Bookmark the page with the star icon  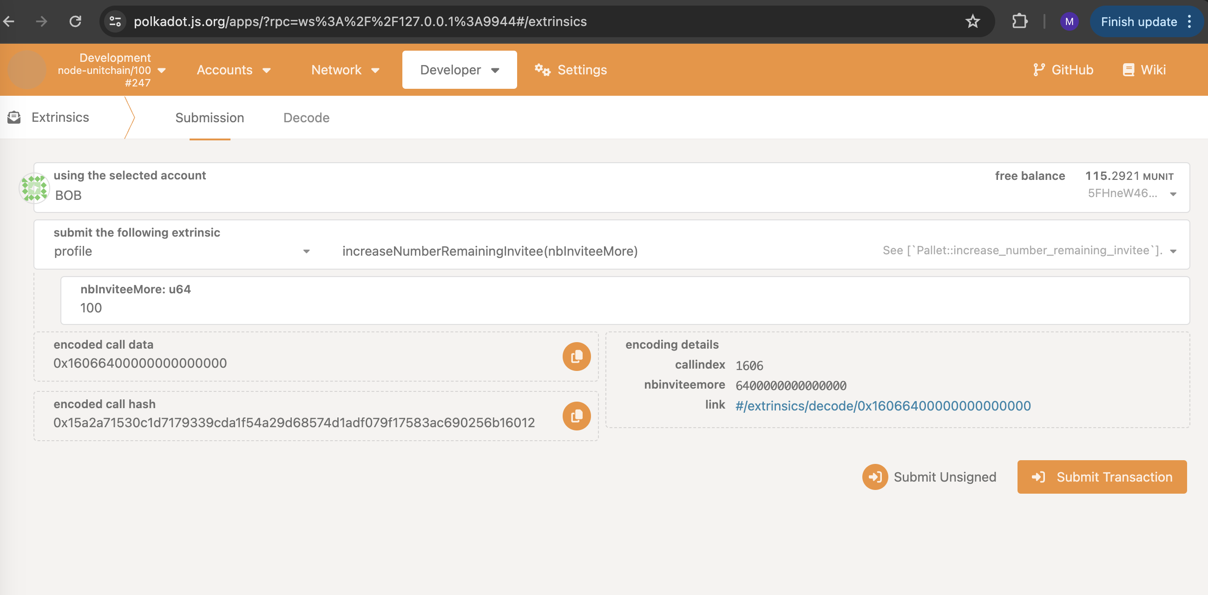point(973,21)
